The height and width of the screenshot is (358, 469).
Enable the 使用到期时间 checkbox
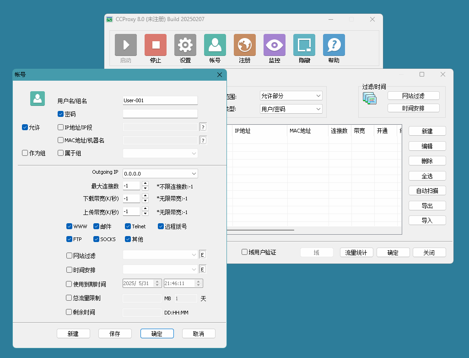pos(69,284)
